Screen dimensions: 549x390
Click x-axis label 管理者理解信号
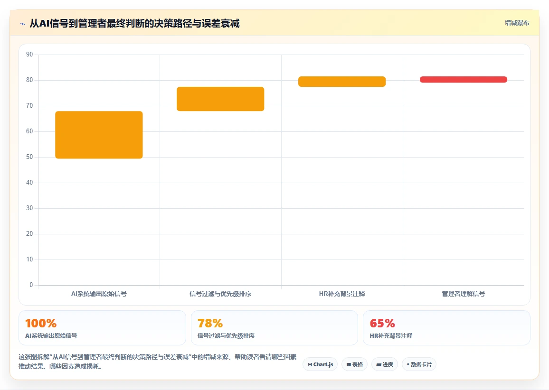[x=463, y=294]
